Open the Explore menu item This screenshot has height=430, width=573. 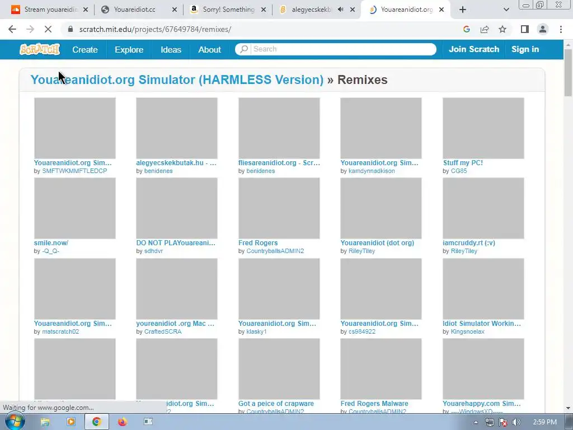(129, 49)
